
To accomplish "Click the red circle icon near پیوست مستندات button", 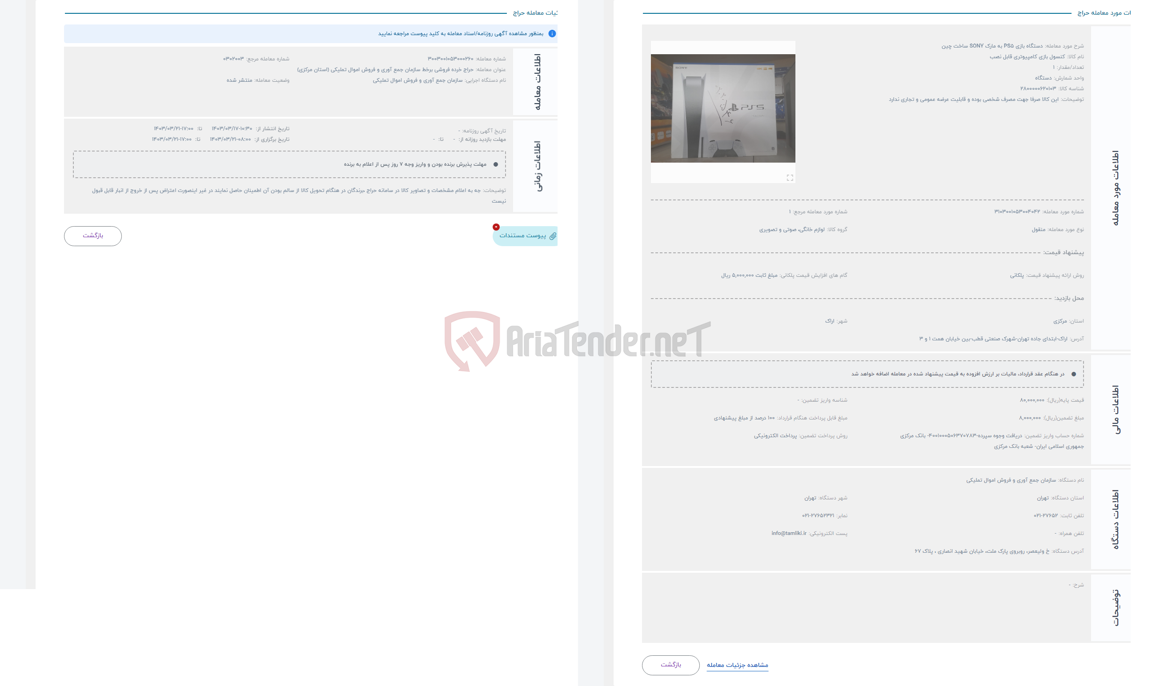I will pyautogui.click(x=496, y=227).
